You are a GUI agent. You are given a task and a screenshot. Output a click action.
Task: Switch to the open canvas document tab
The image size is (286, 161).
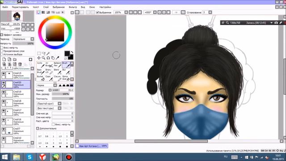click(92, 146)
